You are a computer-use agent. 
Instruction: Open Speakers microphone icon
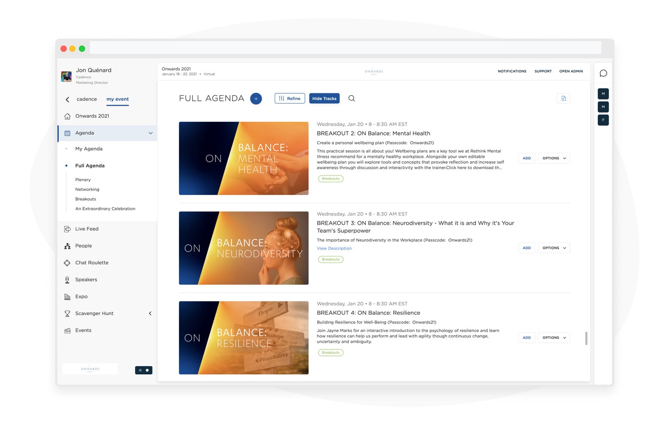67,280
